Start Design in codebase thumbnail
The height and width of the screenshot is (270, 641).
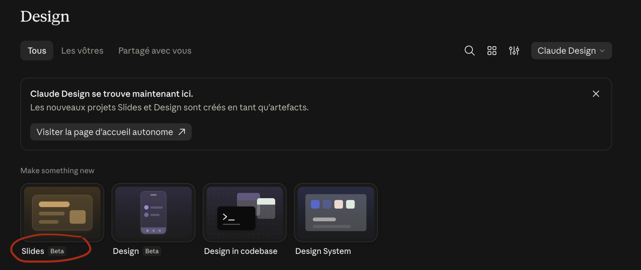click(245, 212)
